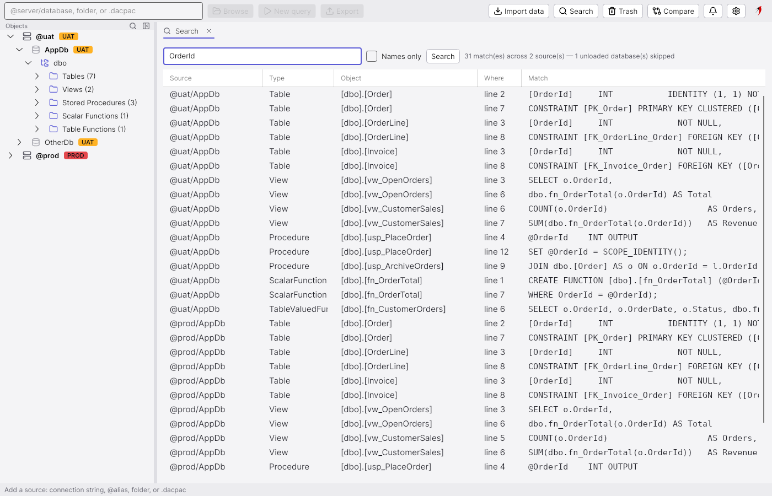The image size is (772, 496).
Task: Expand the @prod server node
Action: (10, 155)
